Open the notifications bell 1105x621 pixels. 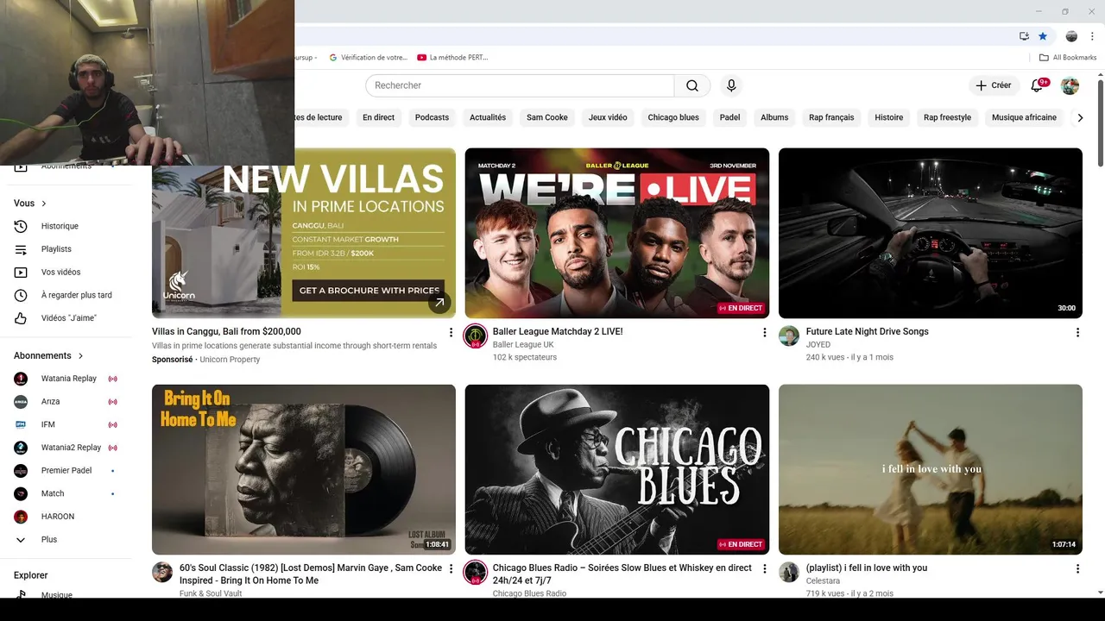click(x=1038, y=85)
